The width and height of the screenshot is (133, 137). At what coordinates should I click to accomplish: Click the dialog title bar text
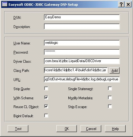[x=43, y=5]
